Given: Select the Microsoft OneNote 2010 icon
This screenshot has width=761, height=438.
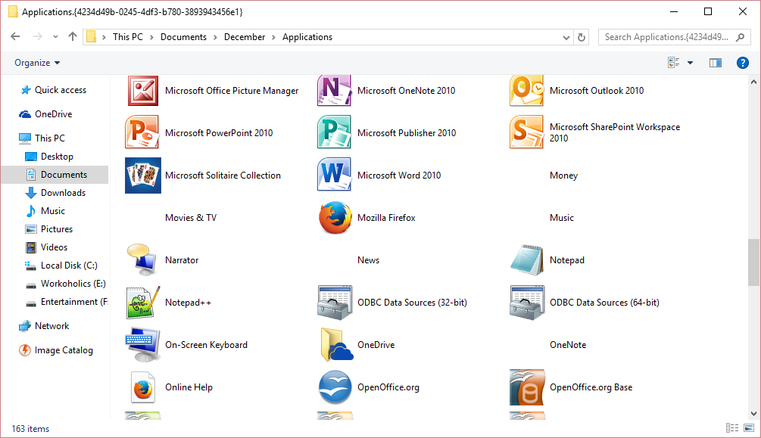Looking at the screenshot, I should coord(334,91).
